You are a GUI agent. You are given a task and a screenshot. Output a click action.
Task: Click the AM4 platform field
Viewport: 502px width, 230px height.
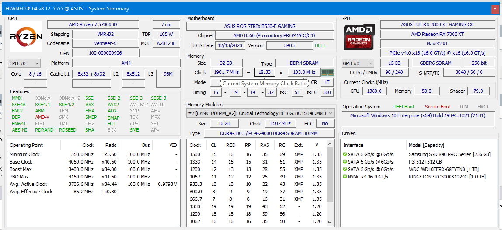(x=126, y=63)
